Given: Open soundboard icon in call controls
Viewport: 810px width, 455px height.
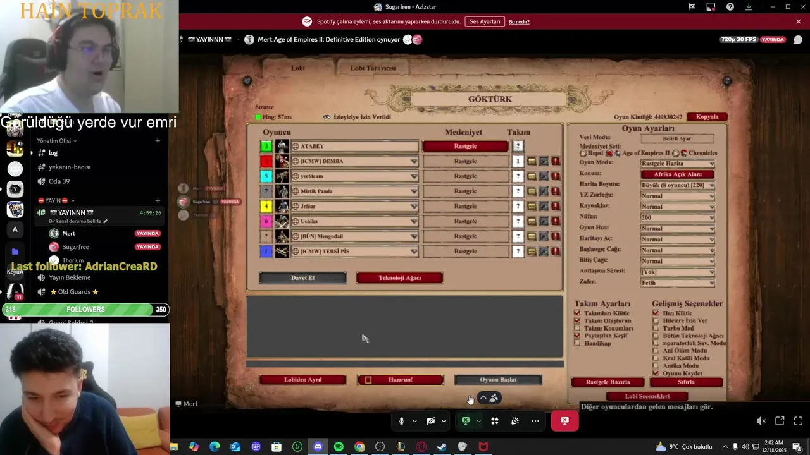Looking at the screenshot, I should 515,421.
